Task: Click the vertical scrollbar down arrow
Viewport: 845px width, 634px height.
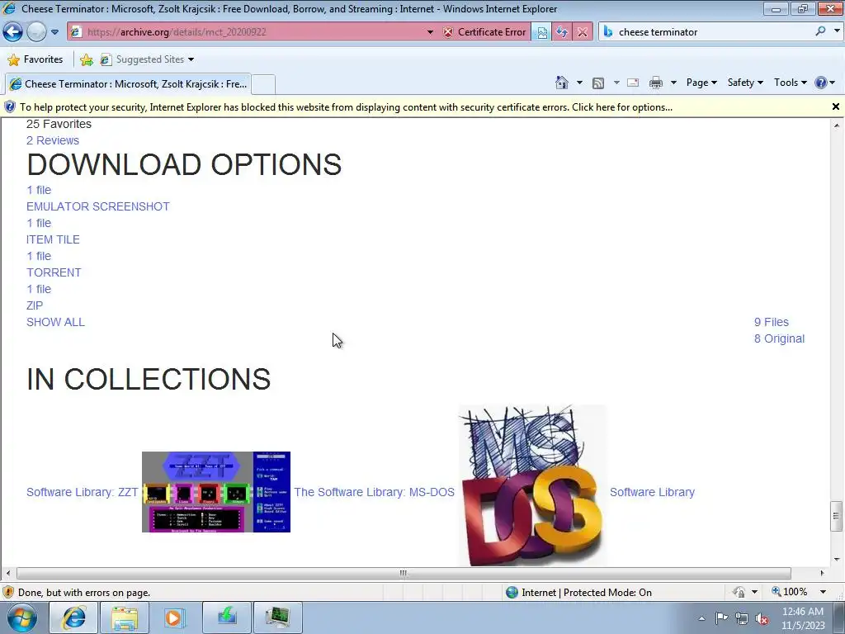Action: tap(836, 559)
